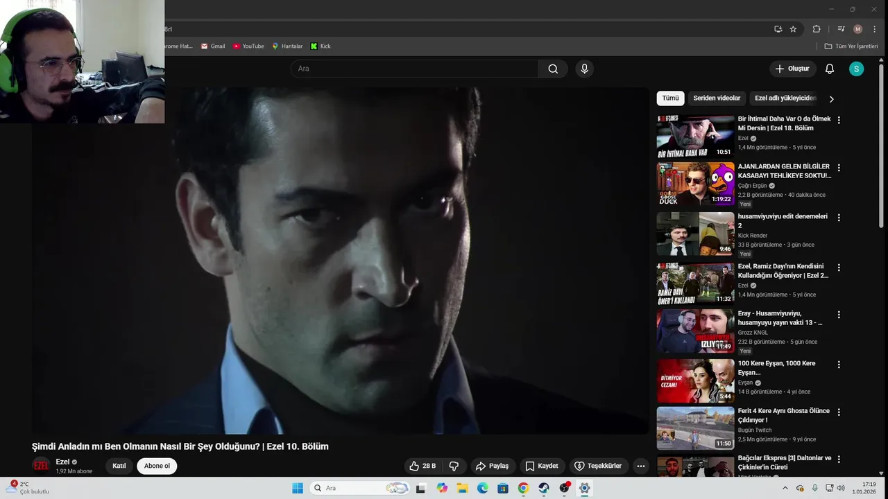This screenshot has width=888, height=499.
Task: Open Ferit 4 Kere Aynı Ghosta title
Action: 783,415
